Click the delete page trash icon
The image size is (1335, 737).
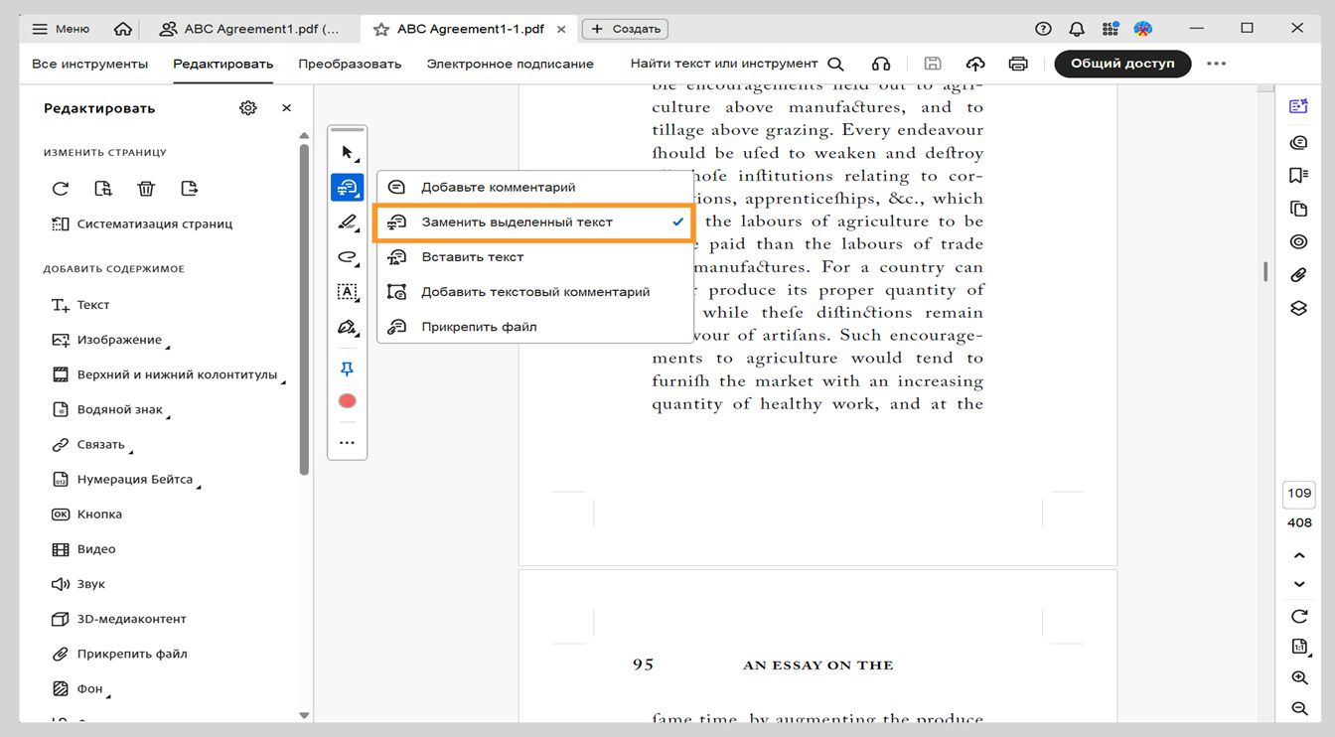point(146,188)
